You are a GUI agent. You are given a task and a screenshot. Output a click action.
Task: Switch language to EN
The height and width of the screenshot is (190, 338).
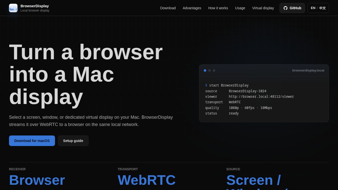point(313,8)
